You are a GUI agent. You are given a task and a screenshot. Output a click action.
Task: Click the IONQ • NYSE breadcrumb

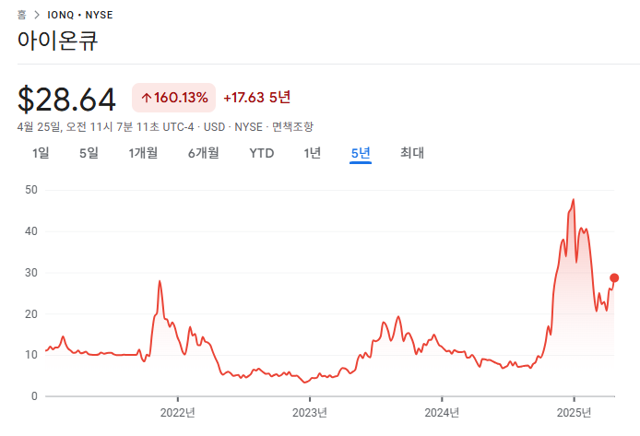tap(80, 15)
